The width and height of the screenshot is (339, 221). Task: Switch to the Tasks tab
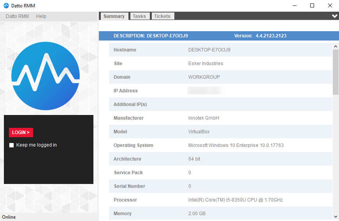(x=139, y=16)
